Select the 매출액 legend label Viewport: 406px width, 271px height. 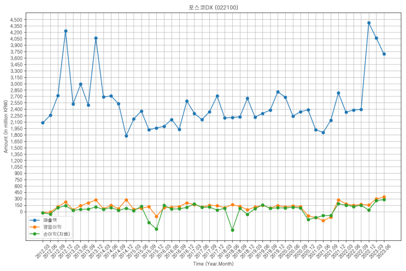[x=50, y=220]
